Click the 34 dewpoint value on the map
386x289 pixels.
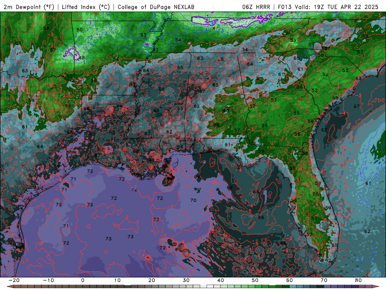[245, 50]
